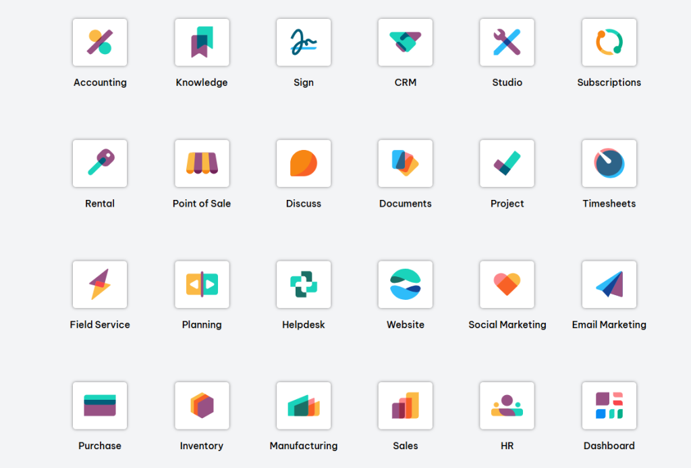This screenshot has width=691, height=468.
Task: Open the Sign signature icon
Action: (304, 43)
